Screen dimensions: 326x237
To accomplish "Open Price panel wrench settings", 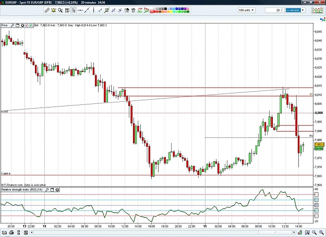I will (13, 26).
